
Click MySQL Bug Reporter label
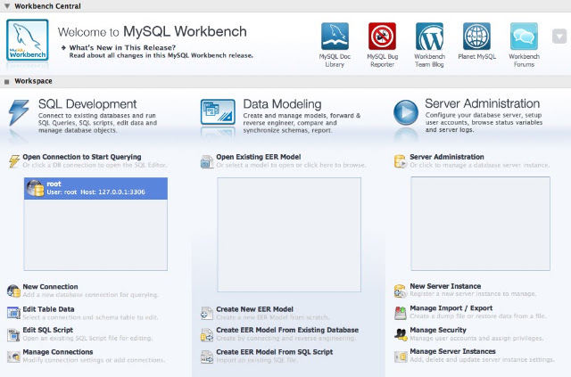click(x=383, y=61)
